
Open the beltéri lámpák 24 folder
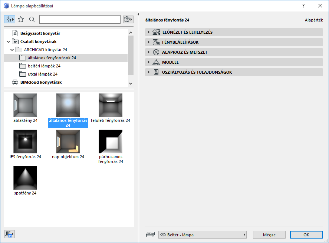click(x=44, y=66)
